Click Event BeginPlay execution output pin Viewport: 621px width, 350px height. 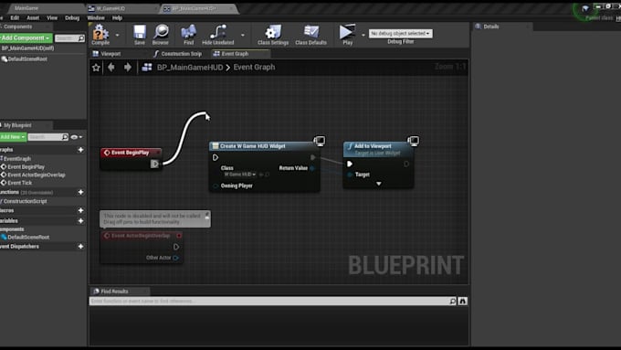[154, 164]
